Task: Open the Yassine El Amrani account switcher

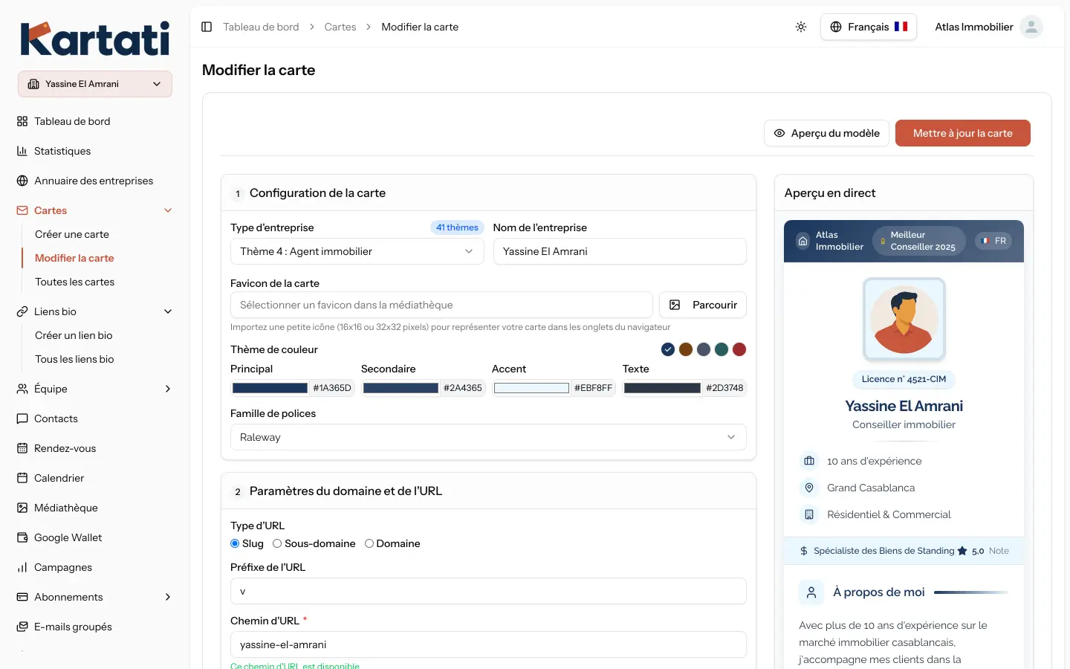Action: [95, 84]
